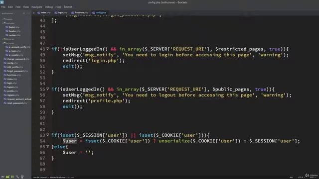This screenshot has width=319, height=179.
Task: Open change_password.php in the sidebar
Action: 18,59
